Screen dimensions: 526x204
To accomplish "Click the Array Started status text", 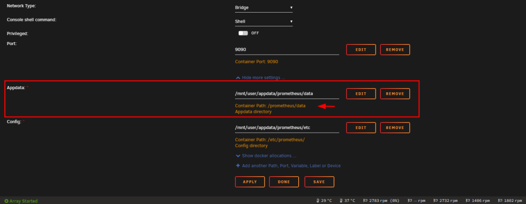I will pos(24,201).
